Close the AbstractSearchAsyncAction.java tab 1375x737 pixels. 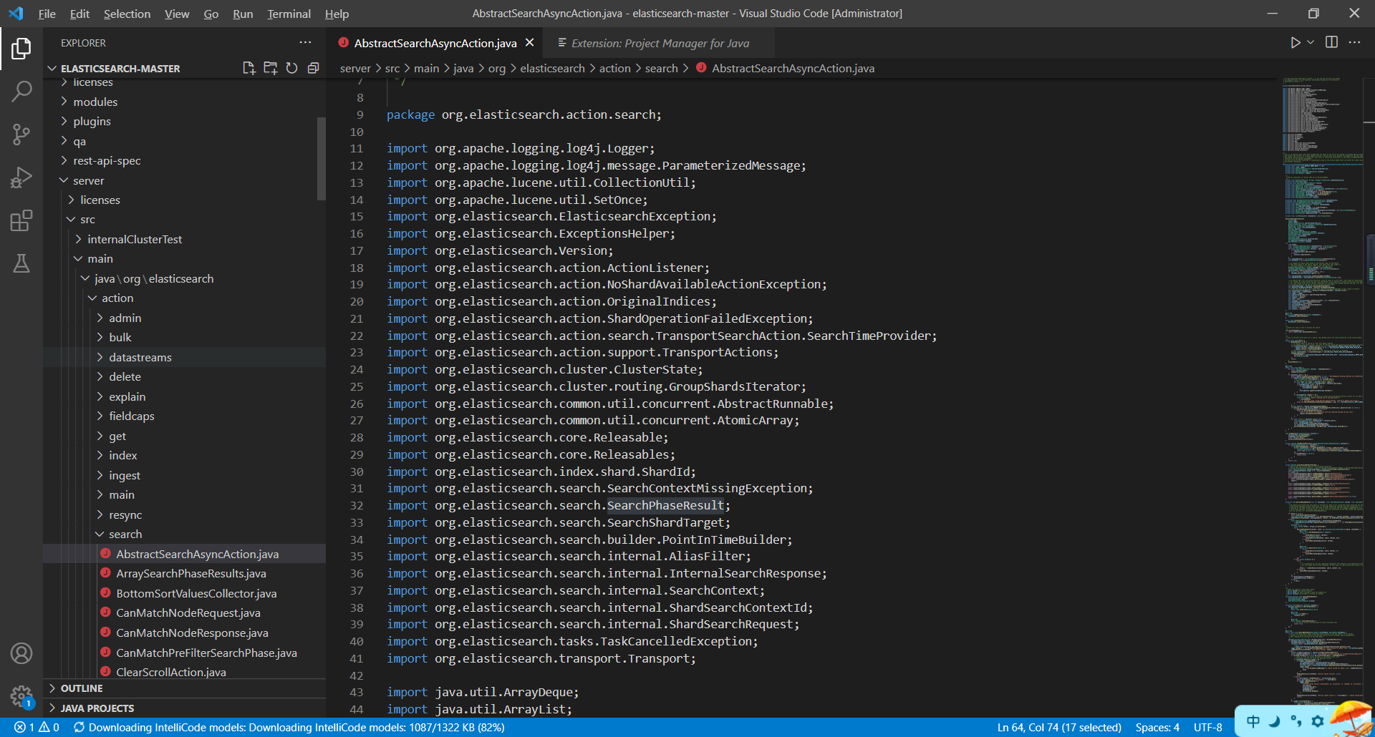(530, 43)
